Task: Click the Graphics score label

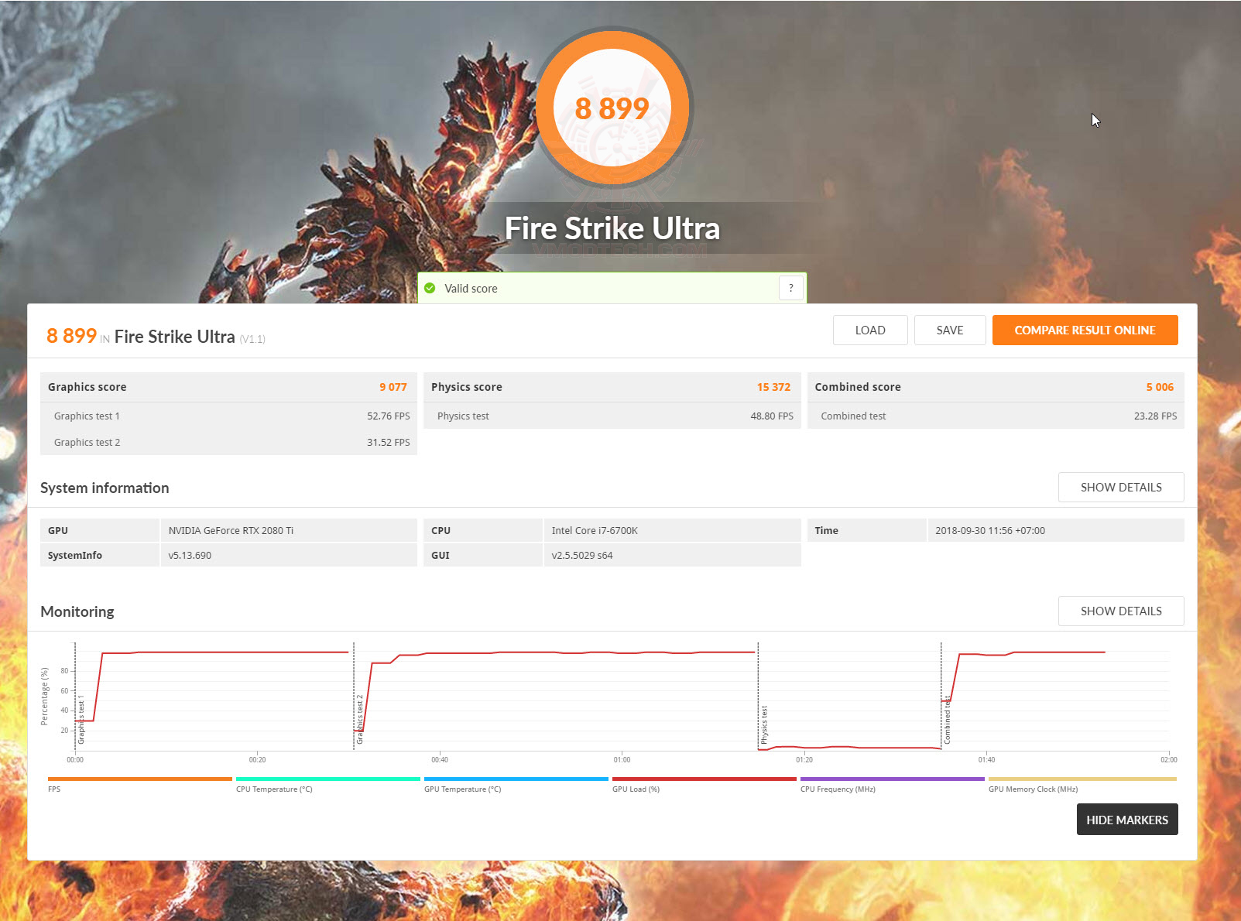Action: click(87, 387)
